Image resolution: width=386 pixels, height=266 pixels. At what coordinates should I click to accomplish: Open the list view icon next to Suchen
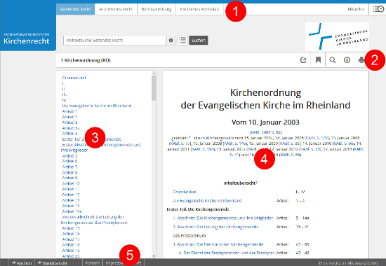tap(182, 41)
